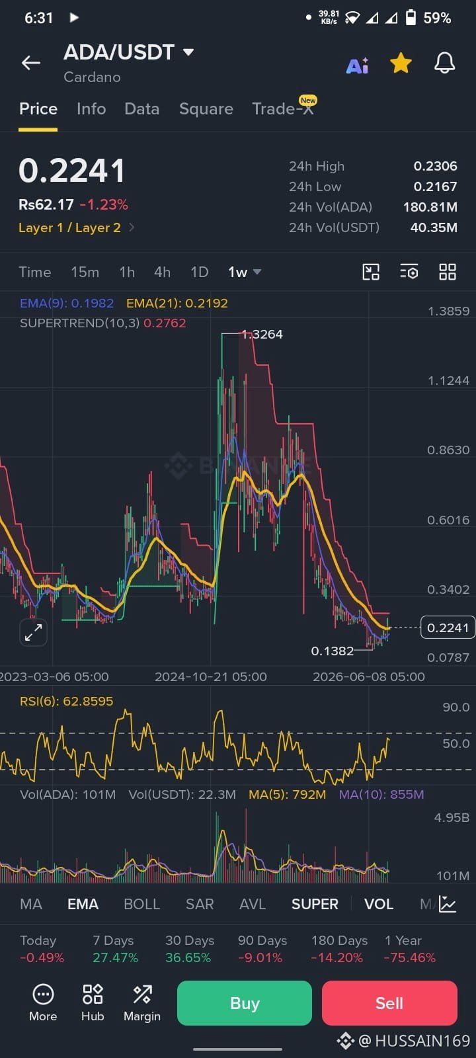Open price alert bell icon

click(444, 63)
